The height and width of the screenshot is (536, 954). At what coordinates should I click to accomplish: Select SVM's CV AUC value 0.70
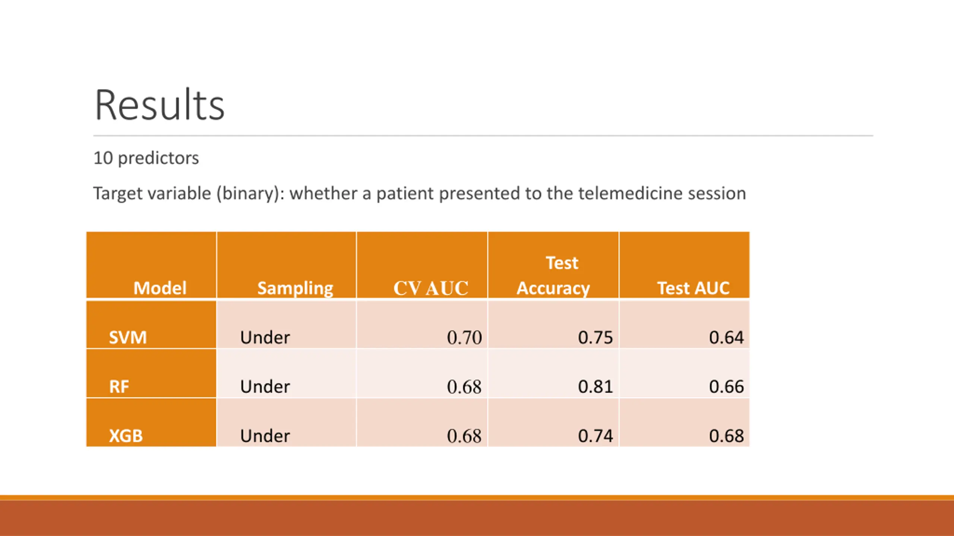(464, 338)
